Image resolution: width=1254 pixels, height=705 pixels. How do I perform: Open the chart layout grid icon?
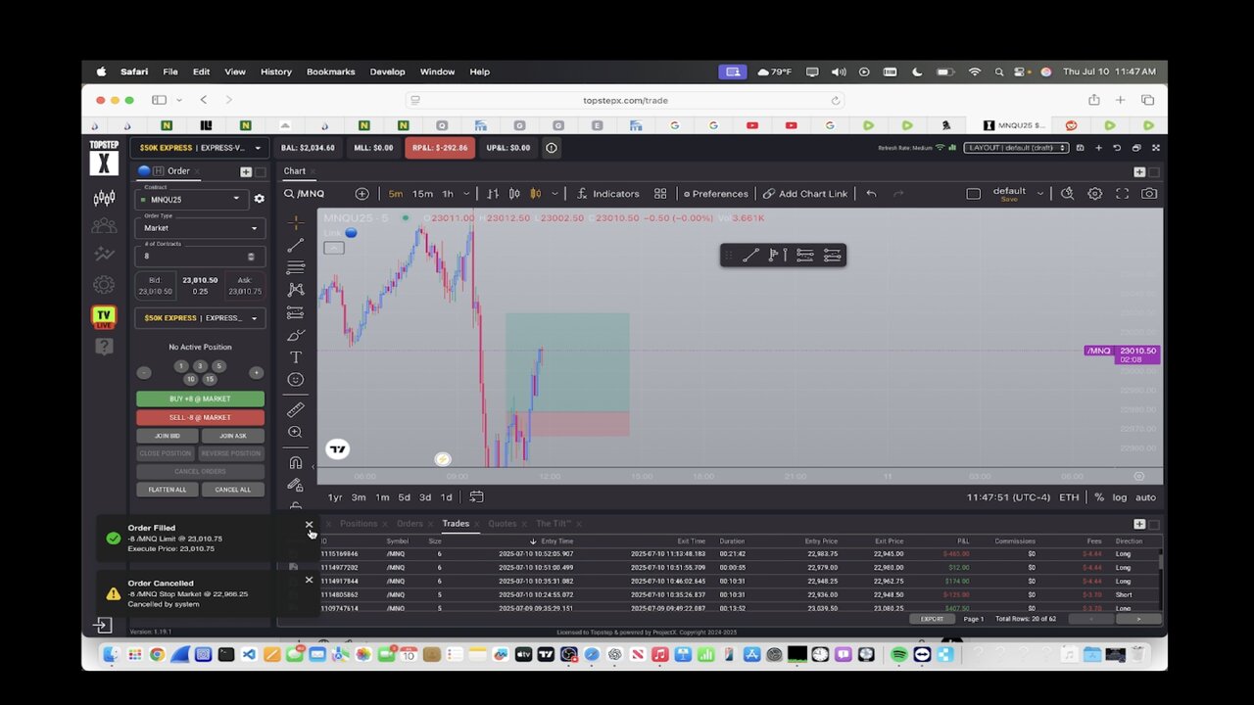[660, 194]
